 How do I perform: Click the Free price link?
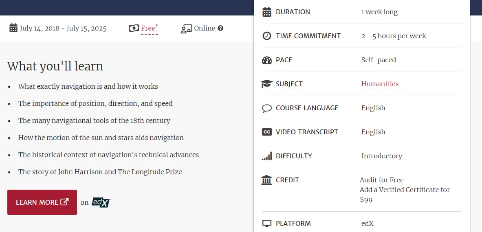coord(148,28)
